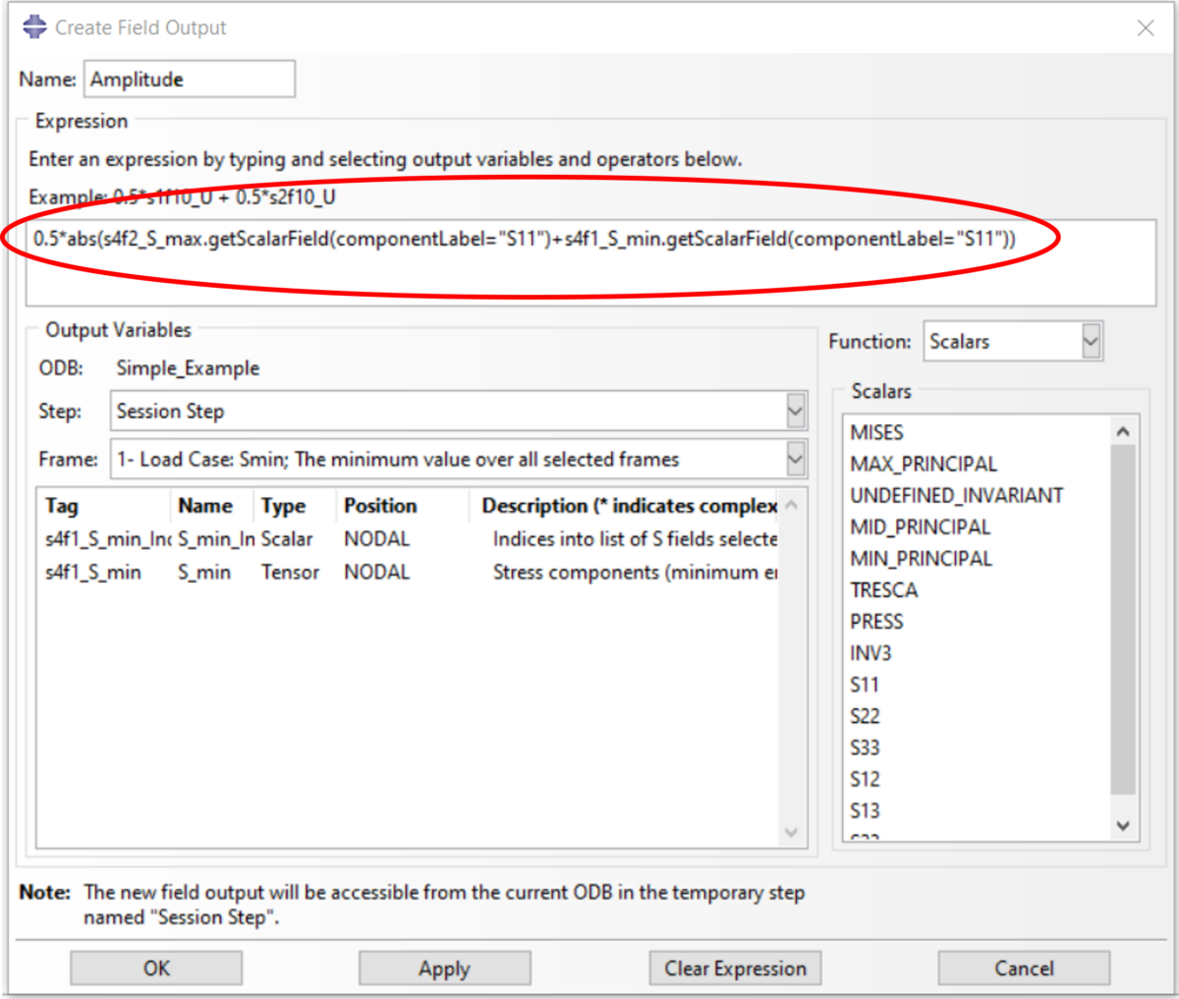The image size is (1179, 999).
Task: Click the output variables table scroll down arrow
Action: (x=792, y=833)
